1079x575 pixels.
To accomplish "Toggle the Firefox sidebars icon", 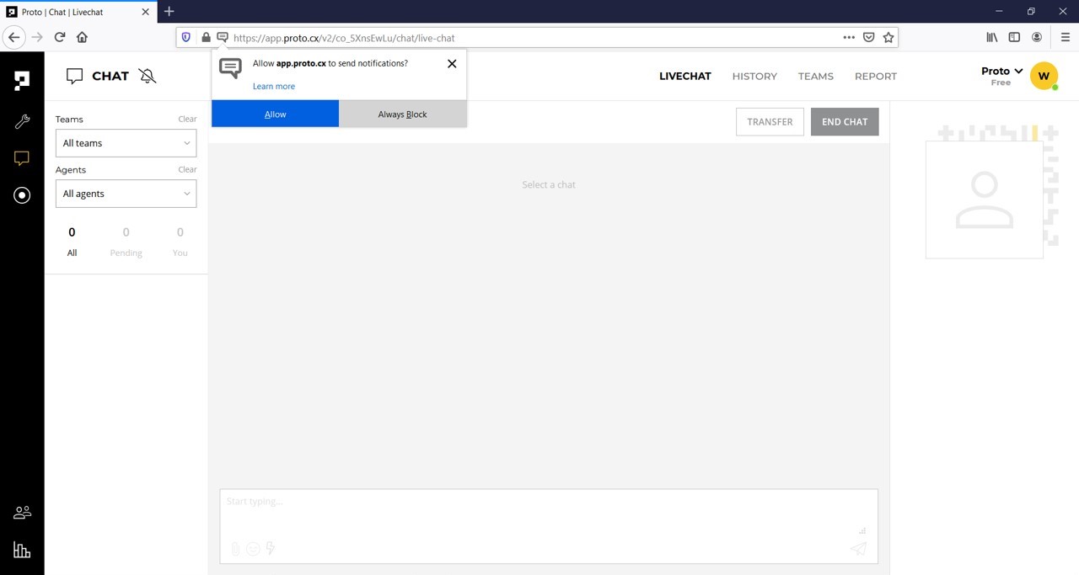I will click(x=1014, y=37).
